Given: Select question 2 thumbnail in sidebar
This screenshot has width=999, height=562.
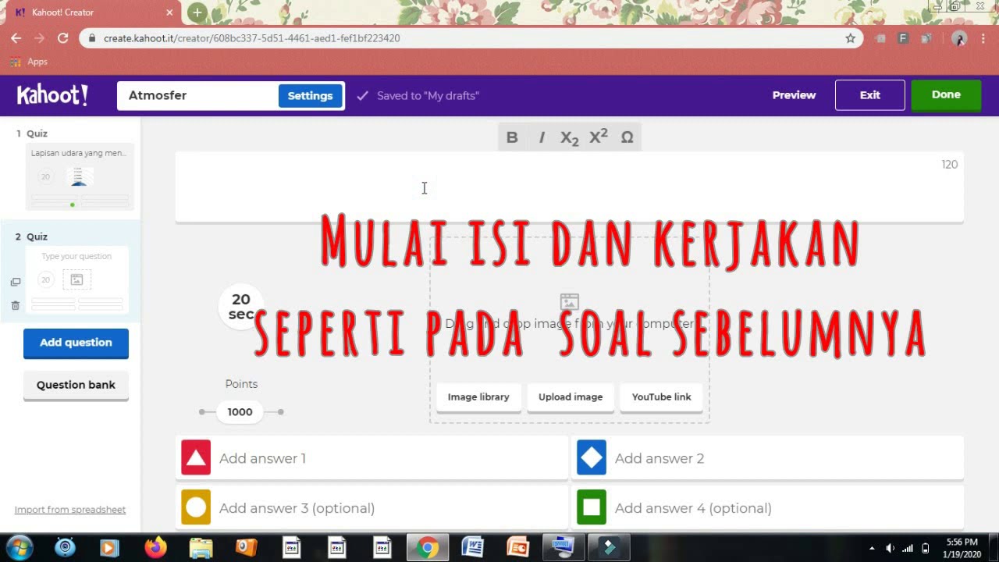Looking at the screenshot, I should [x=77, y=279].
